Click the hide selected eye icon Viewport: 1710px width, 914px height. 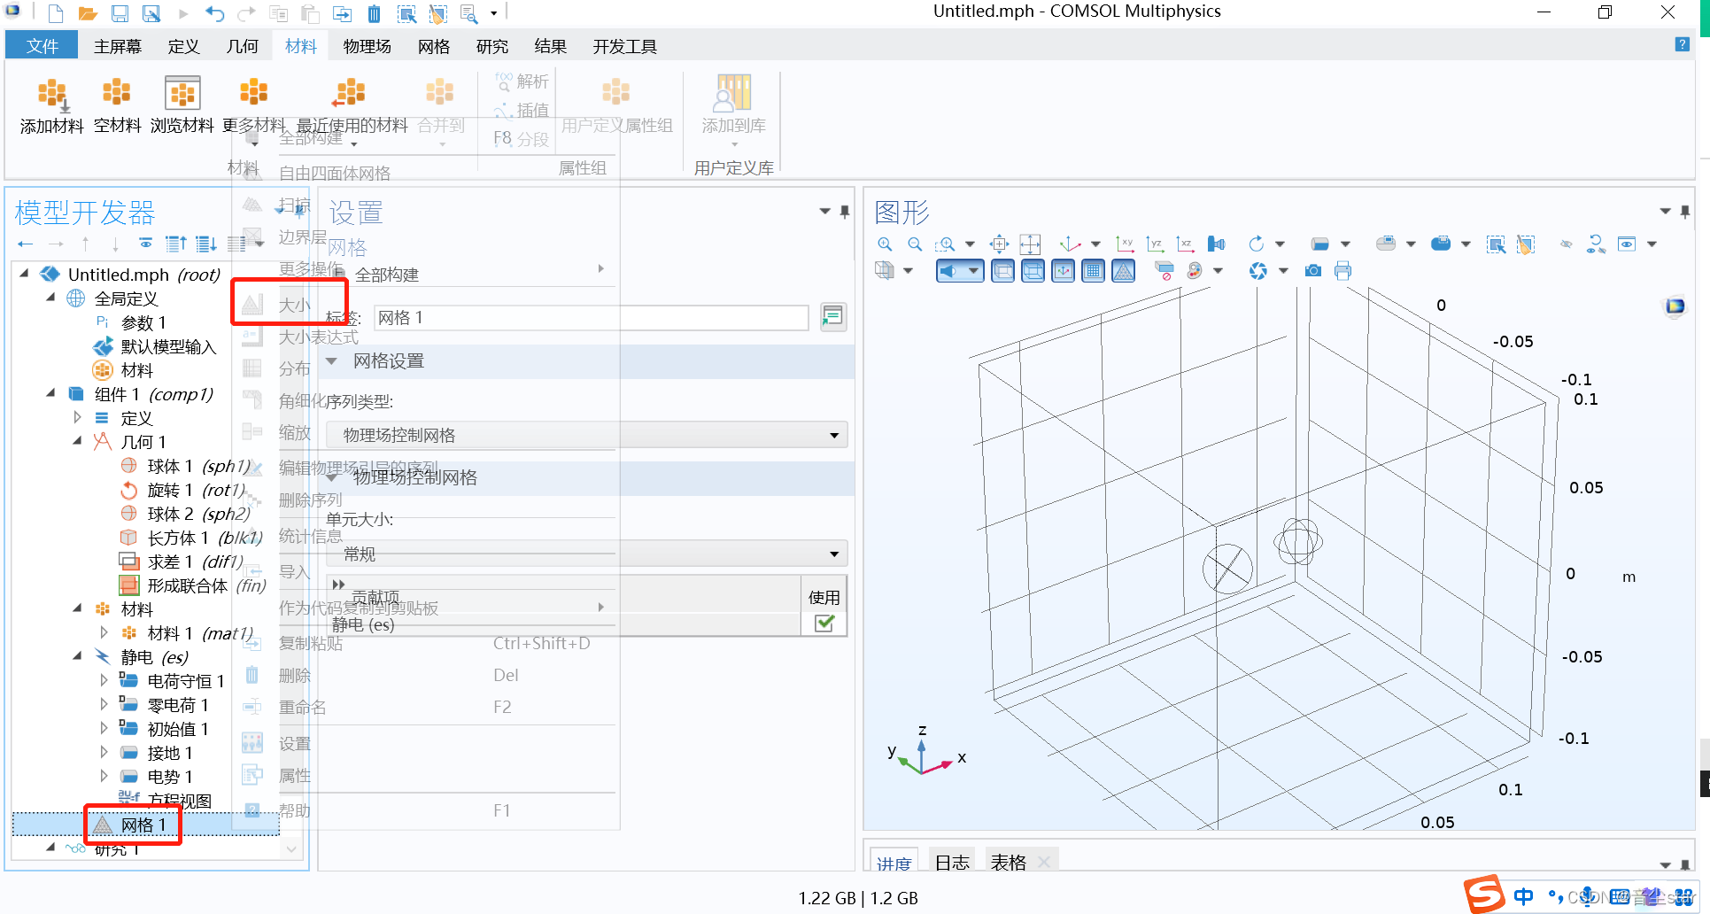1566,244
